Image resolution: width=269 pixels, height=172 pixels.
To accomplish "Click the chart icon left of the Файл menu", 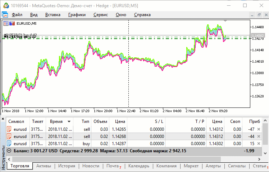I will 5,15.
